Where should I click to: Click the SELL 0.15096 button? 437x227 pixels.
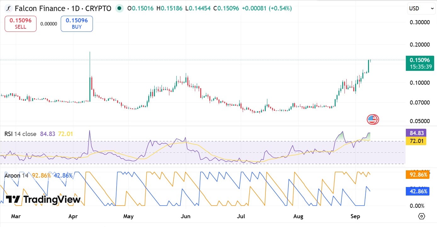point(20,24)
